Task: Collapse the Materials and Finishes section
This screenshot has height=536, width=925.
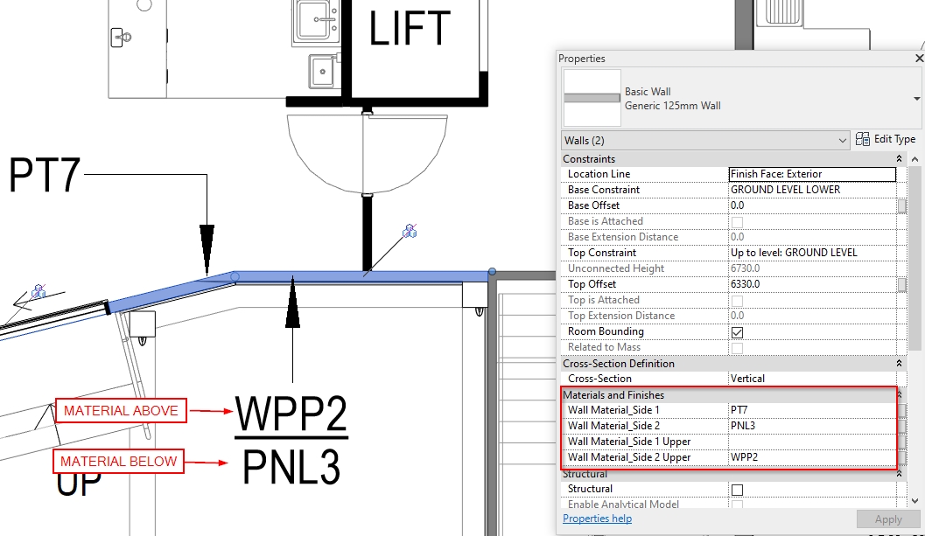Action: 899,394
